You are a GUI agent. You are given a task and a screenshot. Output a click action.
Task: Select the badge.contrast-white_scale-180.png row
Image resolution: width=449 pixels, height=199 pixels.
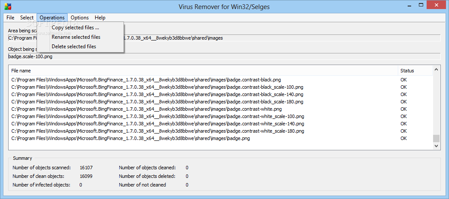tap(220, 131)
